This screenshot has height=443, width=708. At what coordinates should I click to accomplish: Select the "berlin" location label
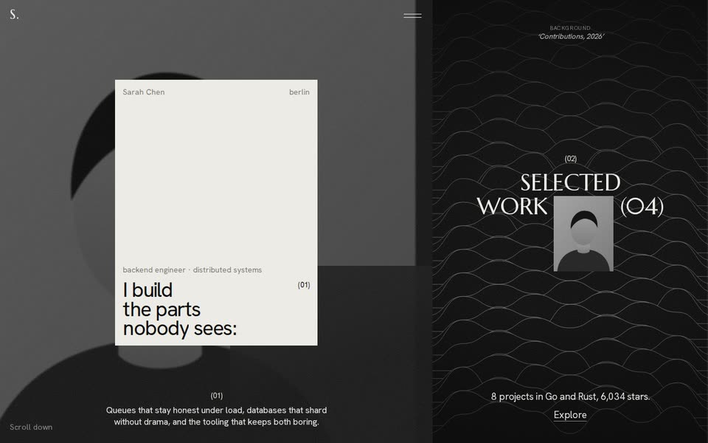click(x=299, y=92)
